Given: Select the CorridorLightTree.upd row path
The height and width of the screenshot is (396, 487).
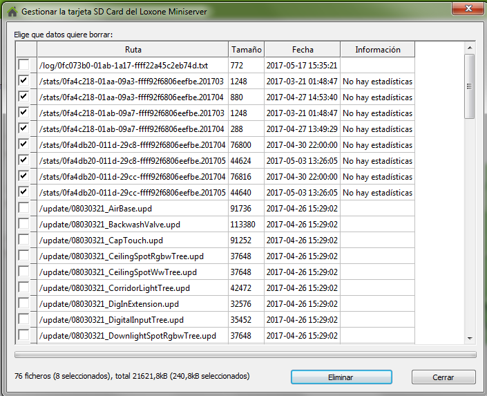Looking at the screenshot, I should 115,288.
